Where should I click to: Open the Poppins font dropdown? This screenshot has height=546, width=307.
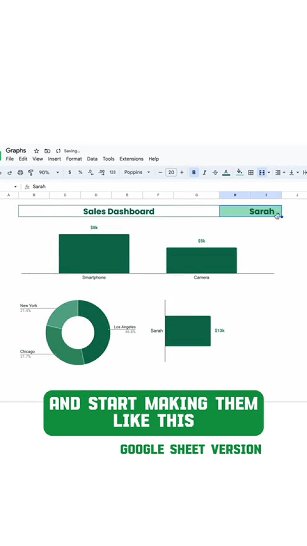tap(137, 172)
